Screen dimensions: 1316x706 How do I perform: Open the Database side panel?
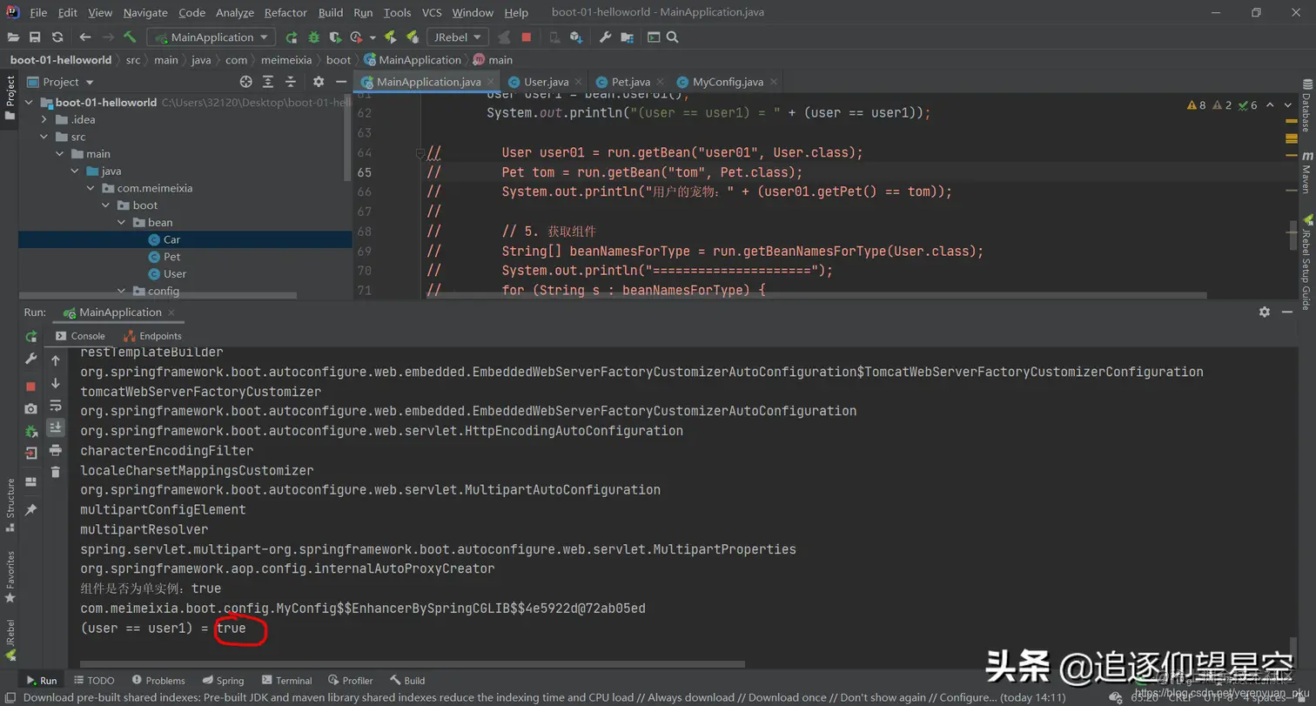coord(1306,108)
